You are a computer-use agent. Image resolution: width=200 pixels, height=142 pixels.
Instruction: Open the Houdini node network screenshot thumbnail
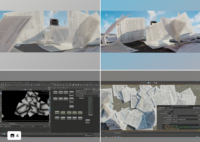tap(50, 106)
